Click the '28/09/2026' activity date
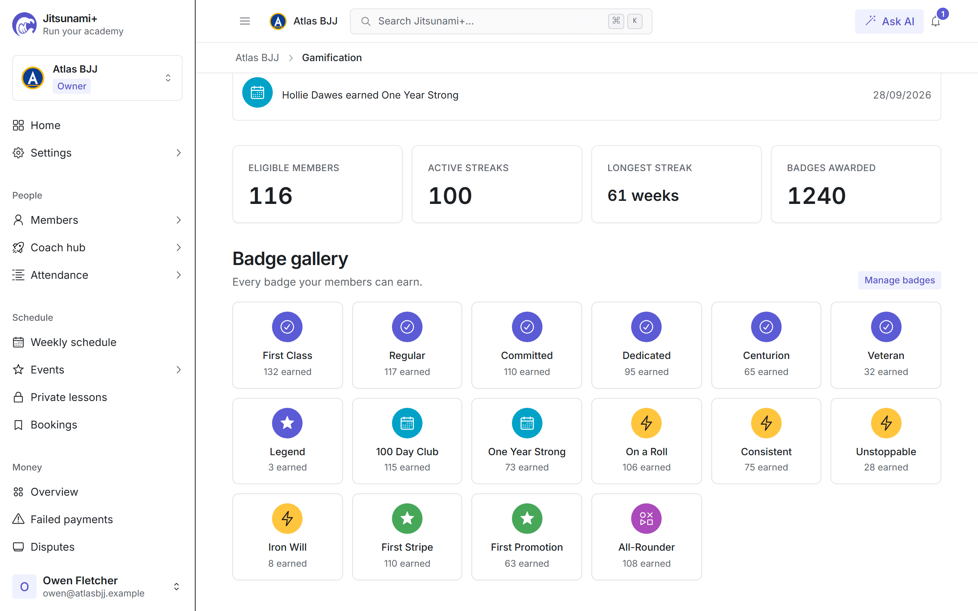978x611 pixels. click(902, 95)
